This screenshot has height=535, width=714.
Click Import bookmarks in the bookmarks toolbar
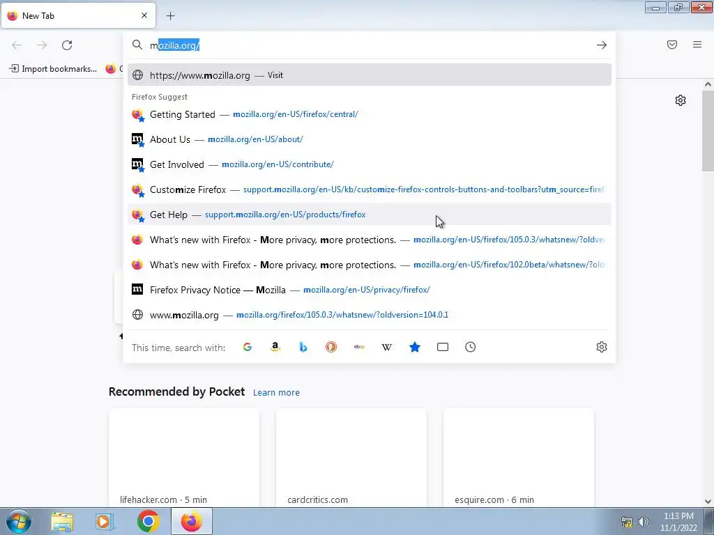(x=53, y=69)
